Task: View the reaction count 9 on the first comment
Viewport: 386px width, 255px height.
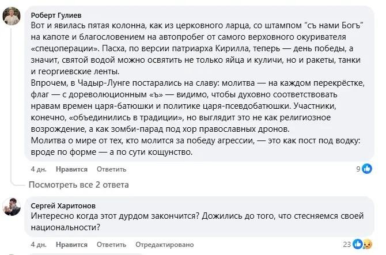Action: [358, 169]
